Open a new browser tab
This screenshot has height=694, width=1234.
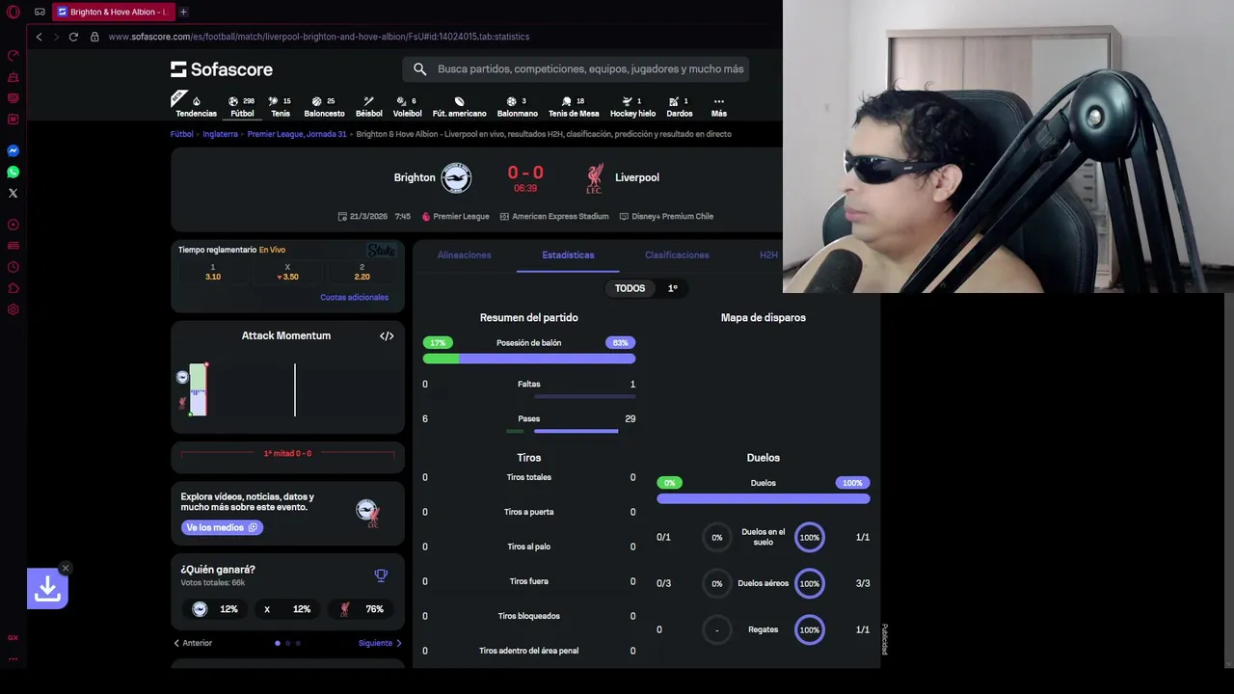pos(183,12)
